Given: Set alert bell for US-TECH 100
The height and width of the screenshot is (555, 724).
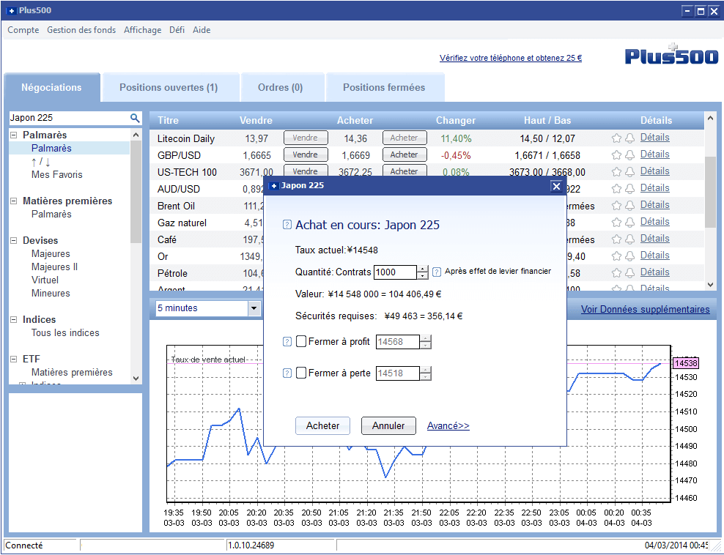Looking at the screenshot, I should 629,171.
